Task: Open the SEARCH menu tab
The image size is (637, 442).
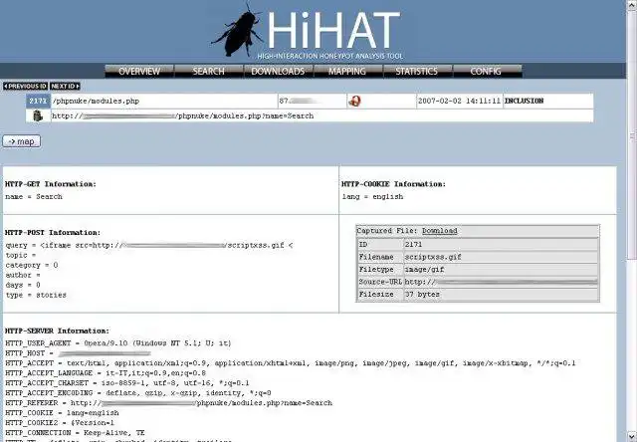Action: 208,71
